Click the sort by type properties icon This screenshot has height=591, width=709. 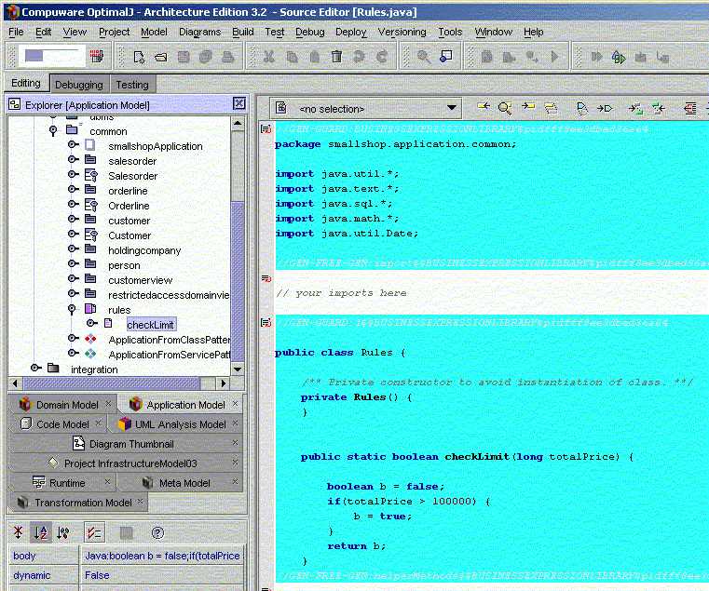[x=63, y=533]
